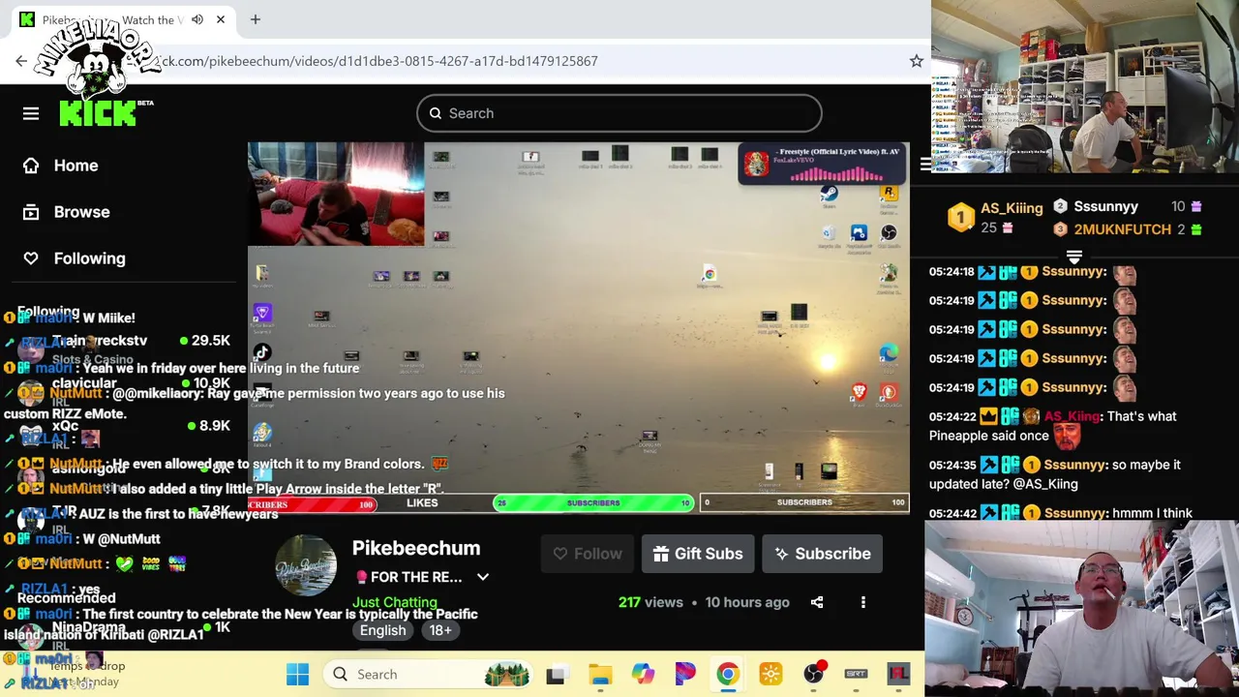Viewport: 1239px width, 697px height.
Task: Open the purple P app on the taskbar
Action: [685, 674]
